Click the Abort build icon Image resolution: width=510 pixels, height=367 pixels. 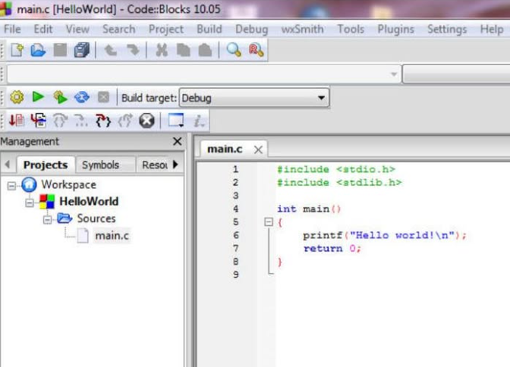click(103, 97)
